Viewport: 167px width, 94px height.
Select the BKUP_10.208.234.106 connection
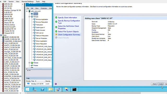pos(12,37)
